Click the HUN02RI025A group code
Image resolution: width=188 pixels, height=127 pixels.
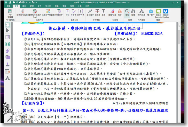[152, 34]
